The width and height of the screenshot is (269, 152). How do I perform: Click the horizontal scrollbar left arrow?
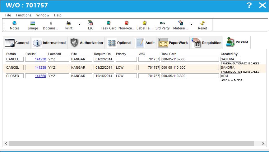coord(6,143)
